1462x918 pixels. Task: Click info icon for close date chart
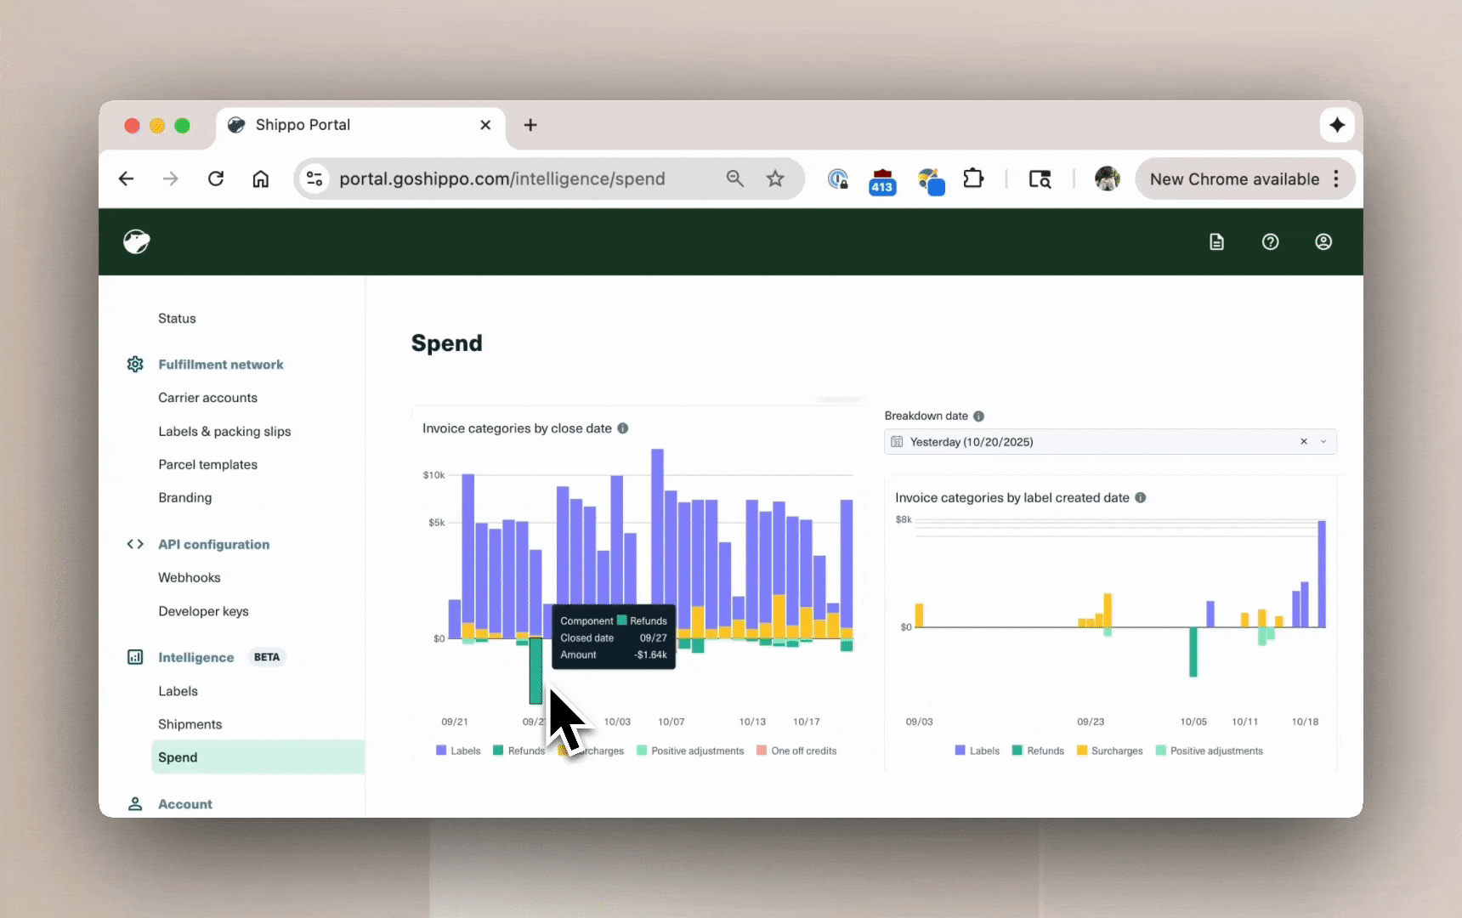pyautogui.click(x=623, y=428)
